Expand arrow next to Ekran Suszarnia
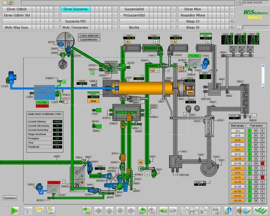 click(115, 9)
